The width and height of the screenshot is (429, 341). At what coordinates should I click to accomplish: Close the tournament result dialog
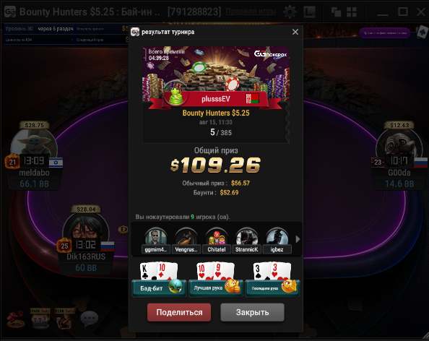[295, 32]
